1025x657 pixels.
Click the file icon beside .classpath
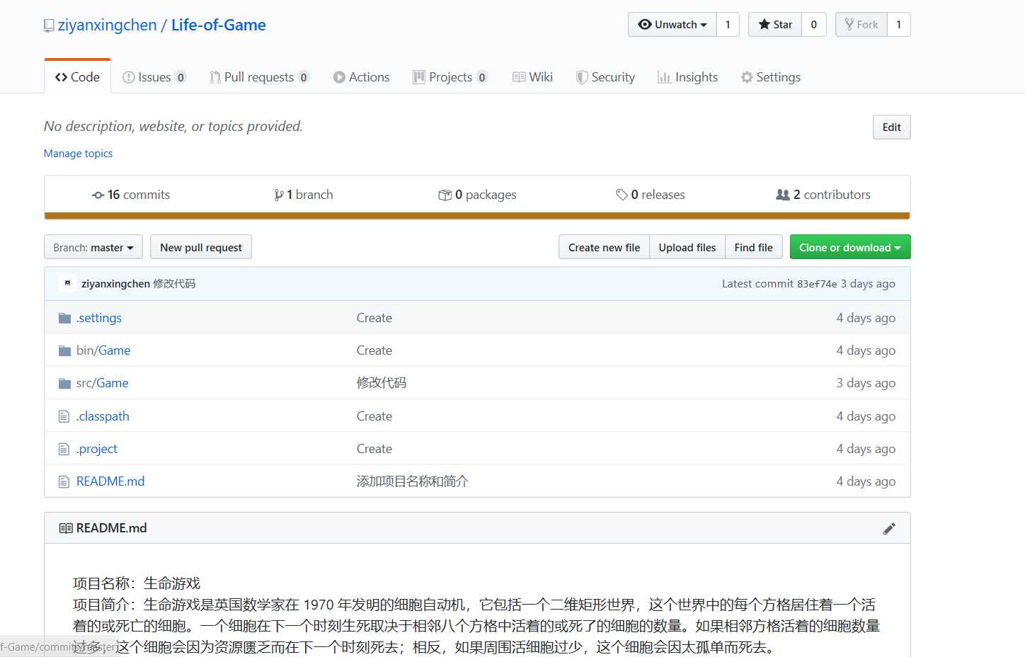[64, 416]
